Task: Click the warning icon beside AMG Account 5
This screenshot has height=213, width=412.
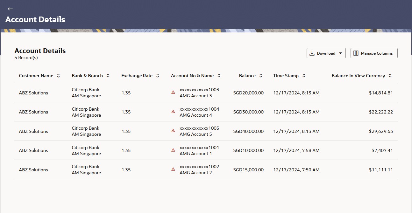Action: (x=173, y=131)
